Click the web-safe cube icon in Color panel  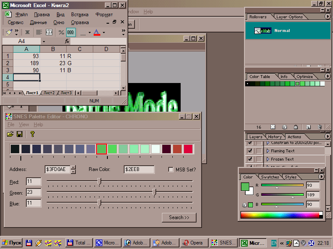point(244,205)
